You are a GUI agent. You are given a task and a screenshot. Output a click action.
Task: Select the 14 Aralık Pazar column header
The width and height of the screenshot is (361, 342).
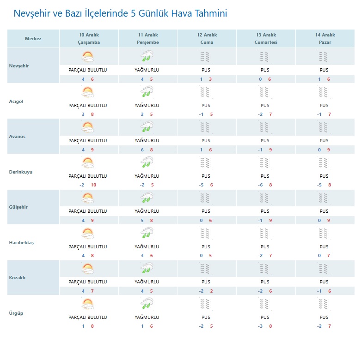coord(324,38)
